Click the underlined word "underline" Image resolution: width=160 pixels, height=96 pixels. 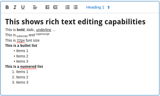point(44,30)
